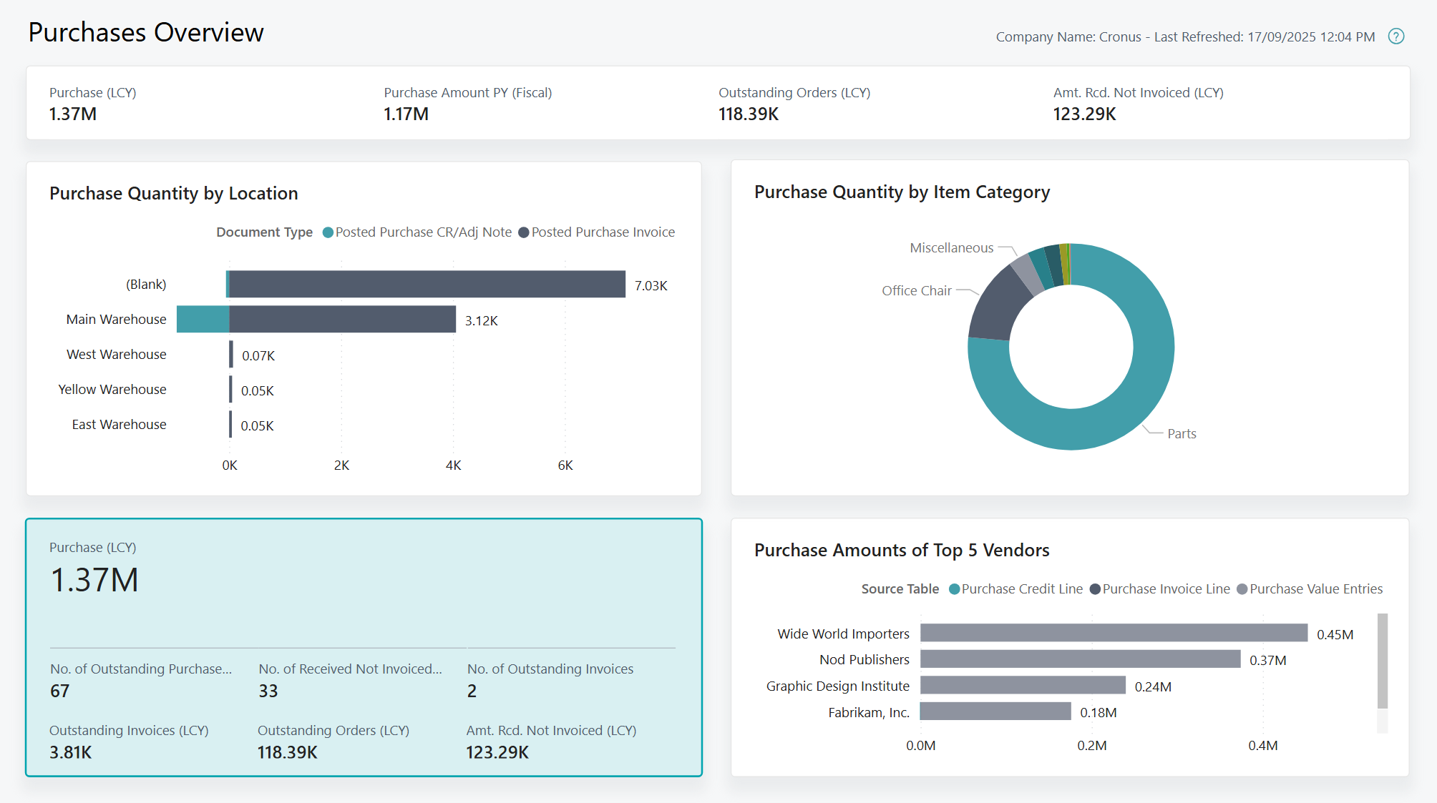Select the Outstanding Orders (LCY) KPI card
1437x803 pixels.
coord(794,104)
